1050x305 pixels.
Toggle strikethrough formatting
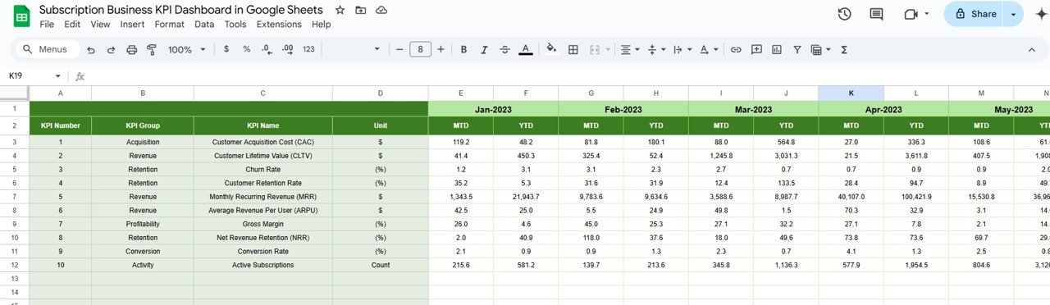click(504, 50)
